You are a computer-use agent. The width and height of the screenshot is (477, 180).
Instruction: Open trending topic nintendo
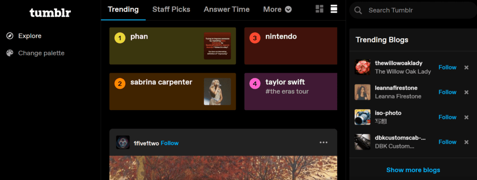[x=281, y=37]
